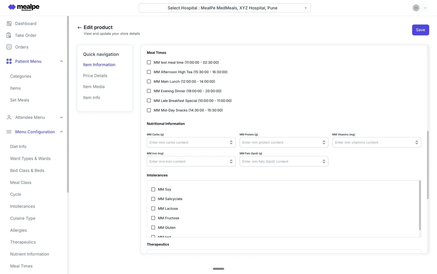
Task: Save the product changes
Action: [x=420, y=30]
